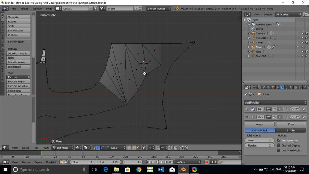Image resolution: width=309 pixels, height=174 pixels.
Task: Open the Object properties cube tab
Action: 273,87
